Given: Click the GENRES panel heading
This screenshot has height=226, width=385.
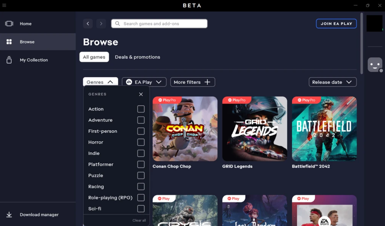Looking at the screenshot, I should tap(97, 94).
